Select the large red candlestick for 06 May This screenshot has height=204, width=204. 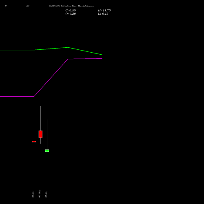click(40, 134)
